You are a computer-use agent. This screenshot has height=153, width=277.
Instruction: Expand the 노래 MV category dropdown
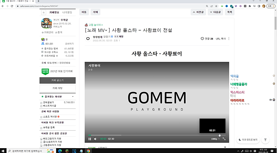tap(106, 30)
